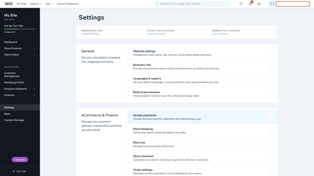Click the setup progress bar
This screenshot has width=314, height=176.
(x=20, y=29)
